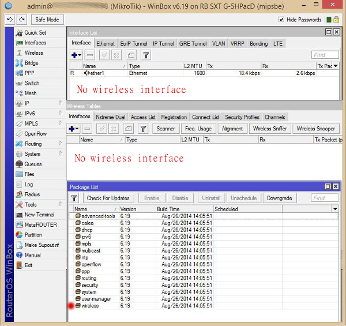The image size is (346, 326).
Task: Click Wireless Sniffer button
Action: (270, 129)
